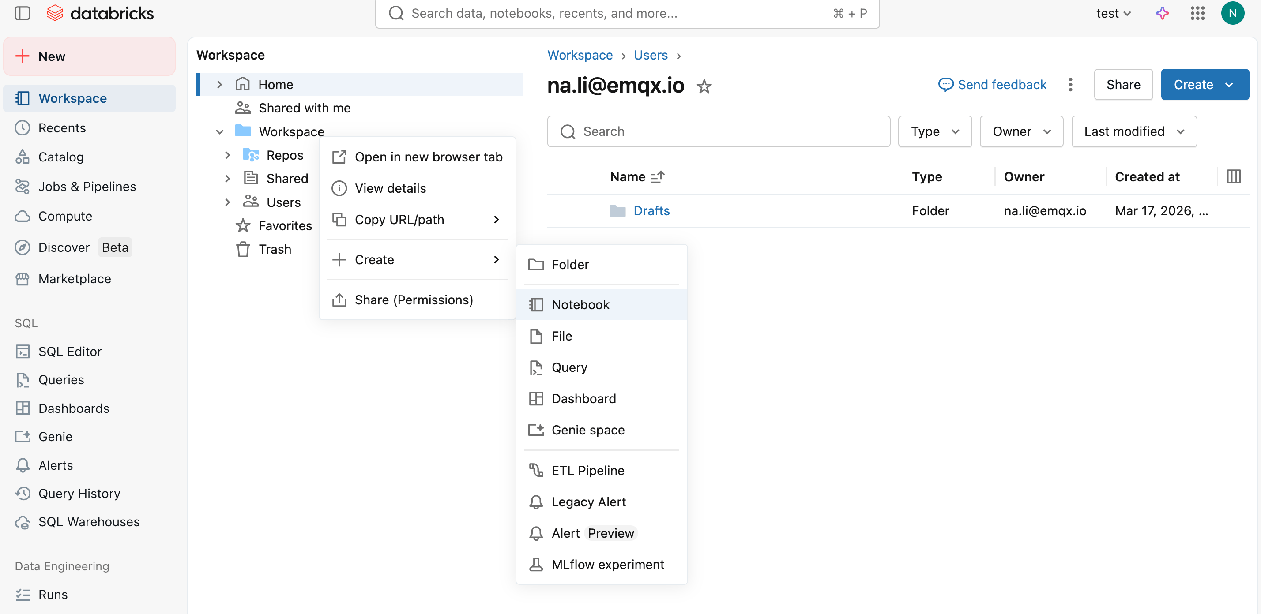The width and height of the screenshot is (1261, 614).
Task: Toggle Name column sort order
Action: pos(657,176)
